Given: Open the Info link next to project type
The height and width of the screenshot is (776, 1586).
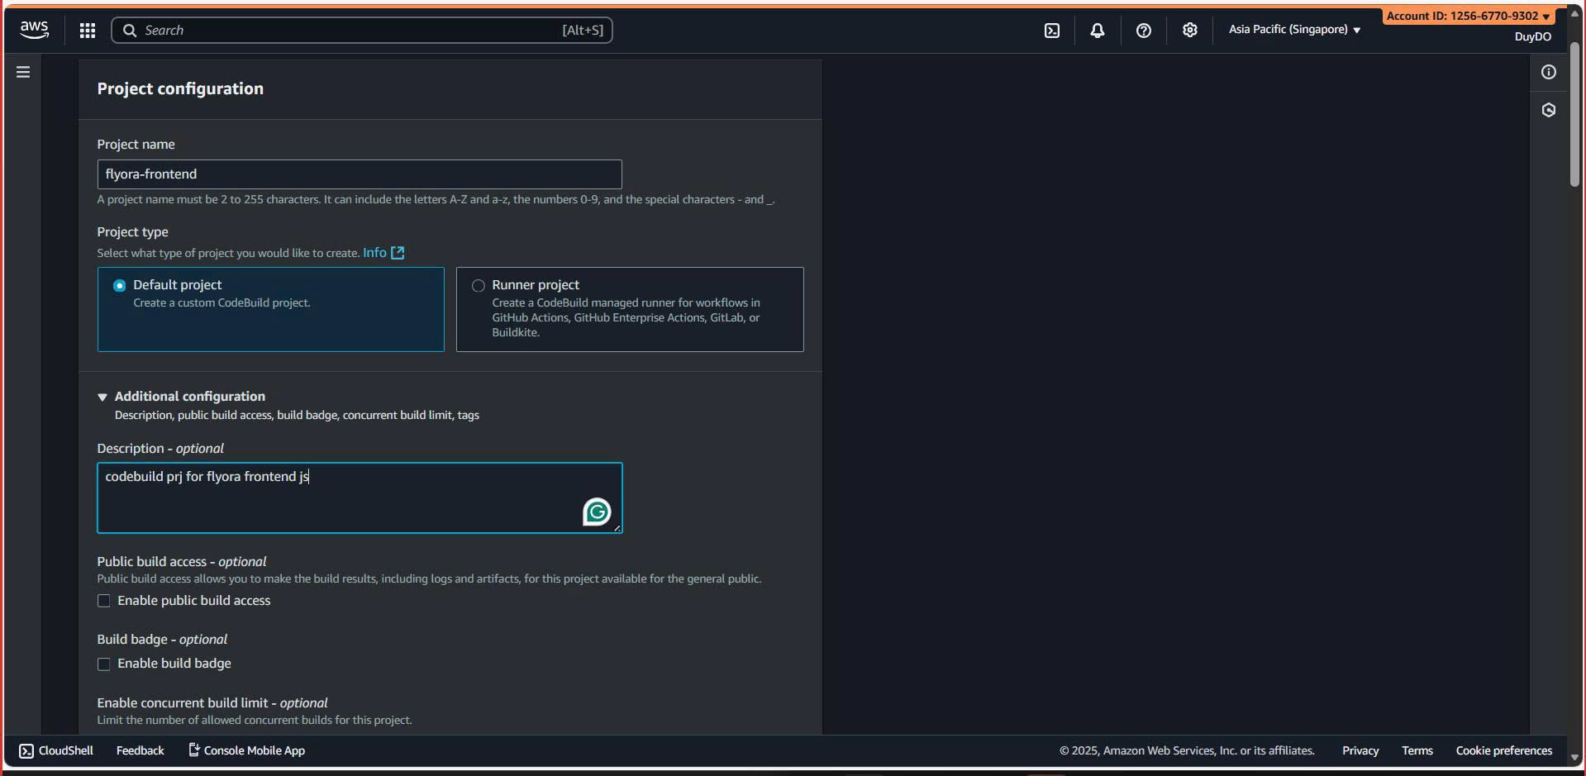Looking at the screenshot, I should coord(376,253).
